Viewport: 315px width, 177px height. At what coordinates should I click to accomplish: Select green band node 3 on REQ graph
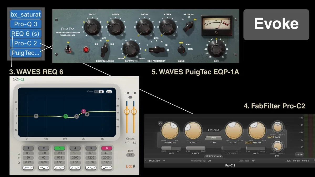[66, 116]
